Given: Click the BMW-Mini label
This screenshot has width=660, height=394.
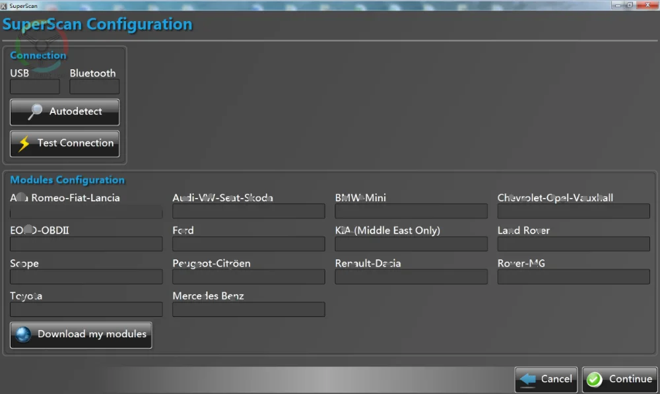Looking at the screenshot, I should pos(360,198).
